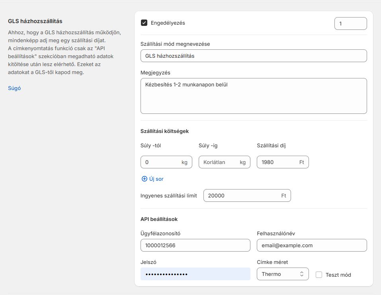Open the Címke méret Thermo dropdown
The width and height of the screenshot is (381, 295).
click(283, 274)
